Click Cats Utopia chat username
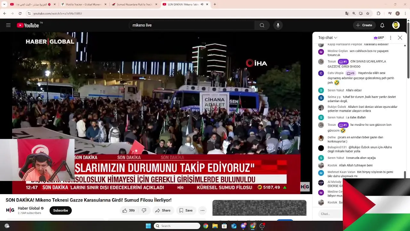The image size is (410, 231). tap(335, 73)
